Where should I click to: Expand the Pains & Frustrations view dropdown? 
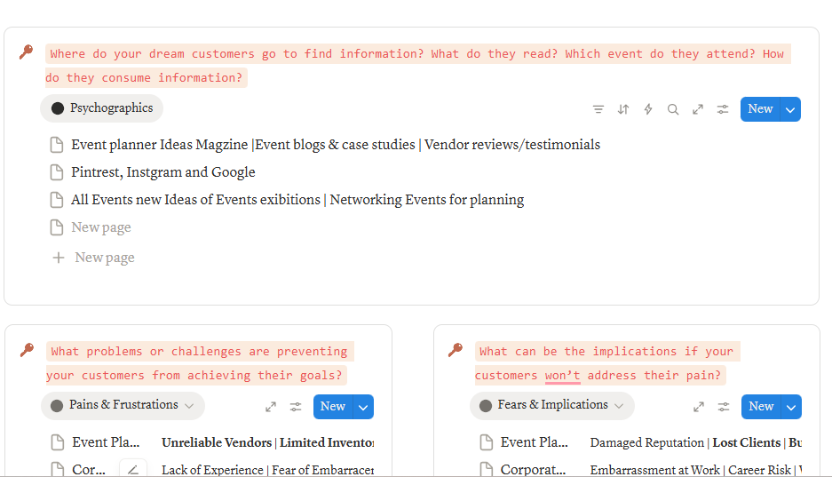(188, 406)
